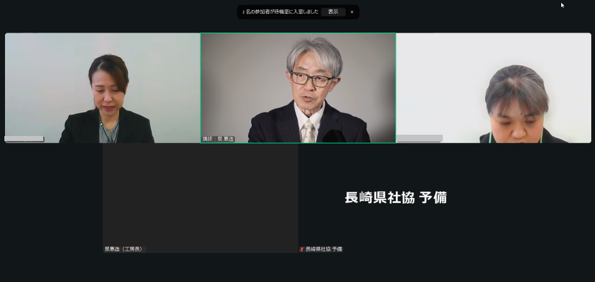Select the top-right participant video tile
This screenshot has width=595, height=282.
(x=494, y=88)
